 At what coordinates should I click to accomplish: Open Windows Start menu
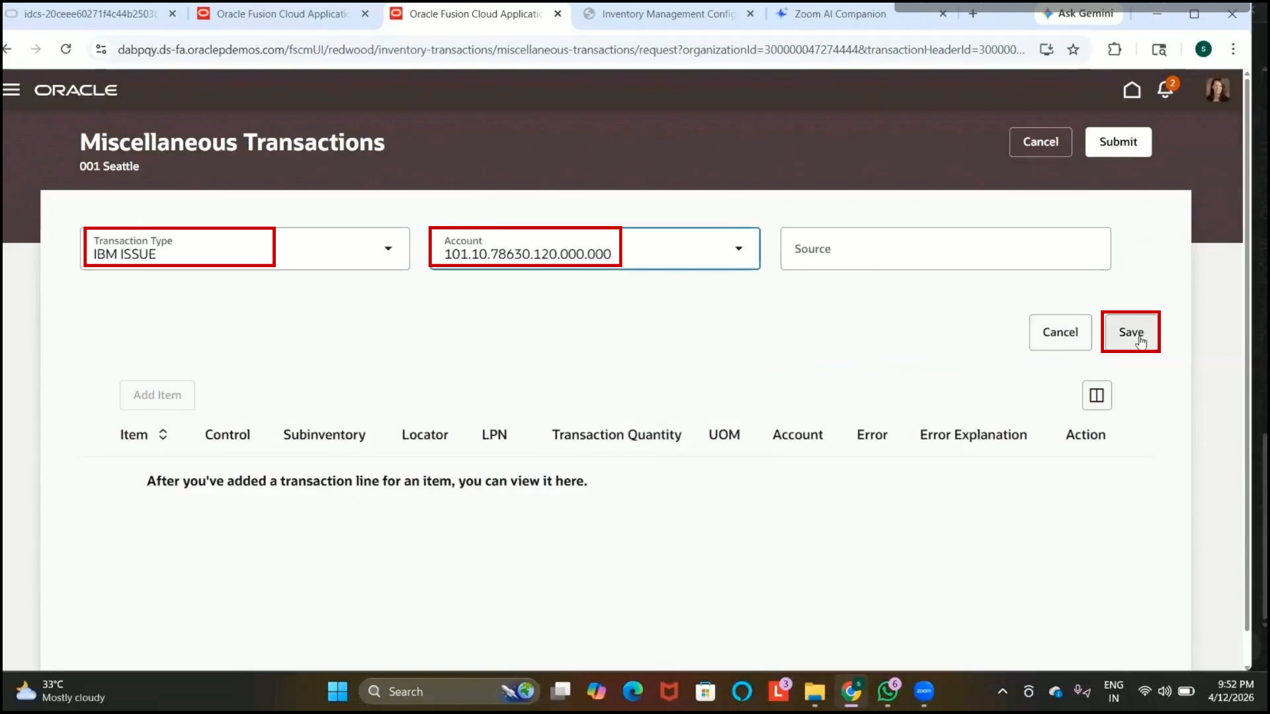pyautogui.click(x=337, y=692)
